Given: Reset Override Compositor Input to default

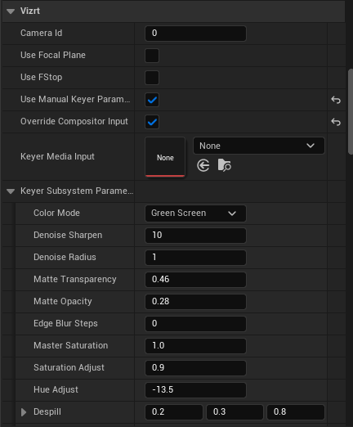Looking at the screenshot, I should [336, 122].
